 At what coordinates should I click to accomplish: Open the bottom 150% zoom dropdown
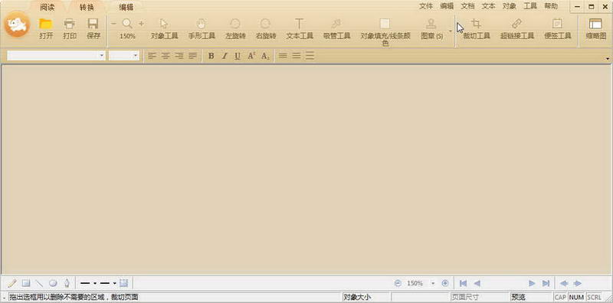tap(433, 283)
